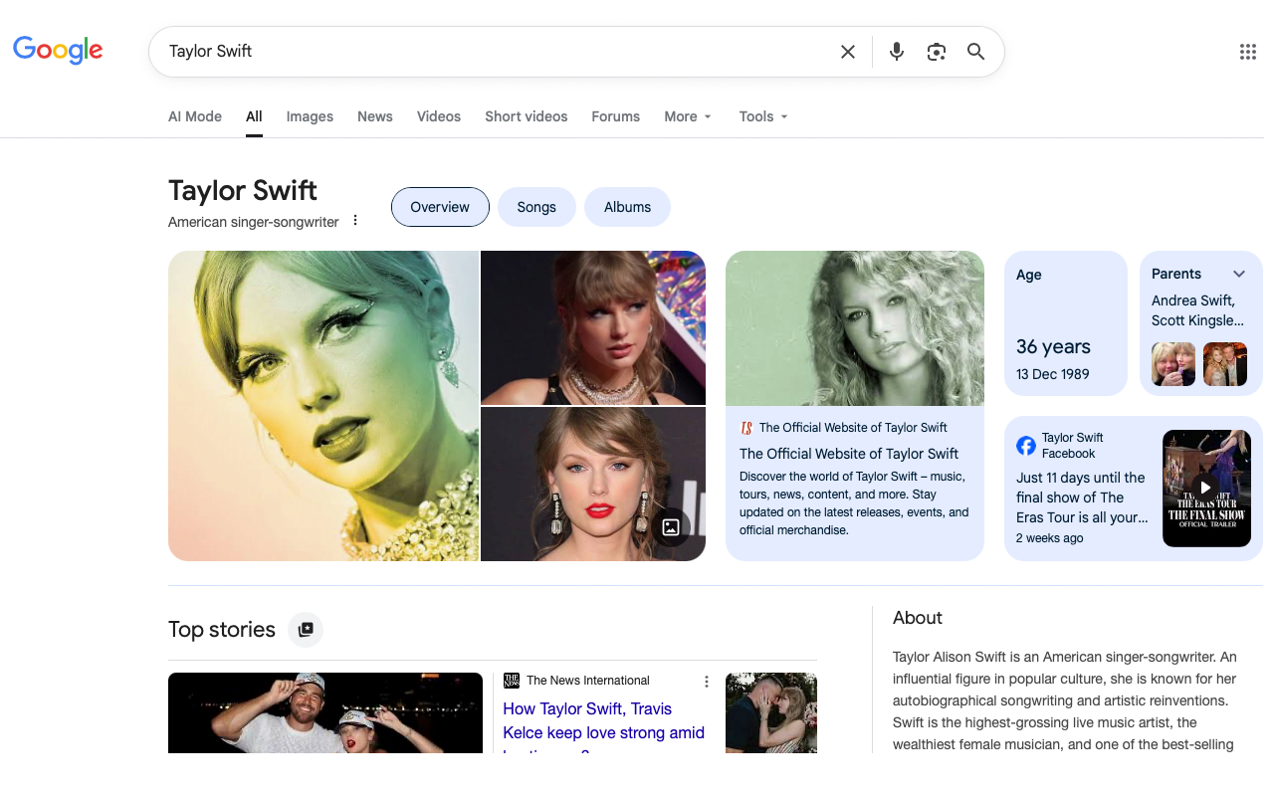Open the News tab
This screenshot has height=796, width=1274.
[x=375, y=116]
